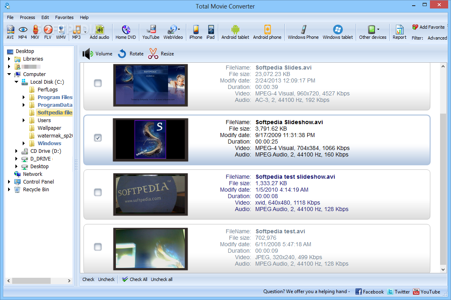Click Uncheck all files
Viewport: 451px width, 300px height.
(x=162, y=279)
